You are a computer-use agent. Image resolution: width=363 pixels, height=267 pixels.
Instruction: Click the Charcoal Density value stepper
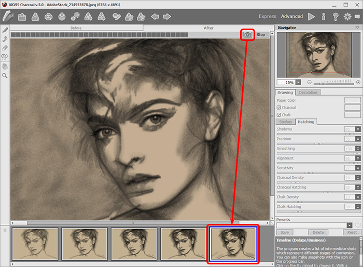(358, 178)
